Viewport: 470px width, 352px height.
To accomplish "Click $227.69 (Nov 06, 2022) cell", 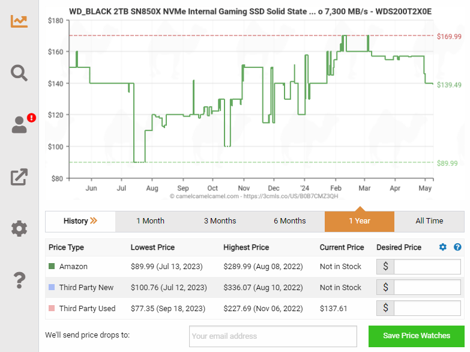I will [x=263, y=309].
